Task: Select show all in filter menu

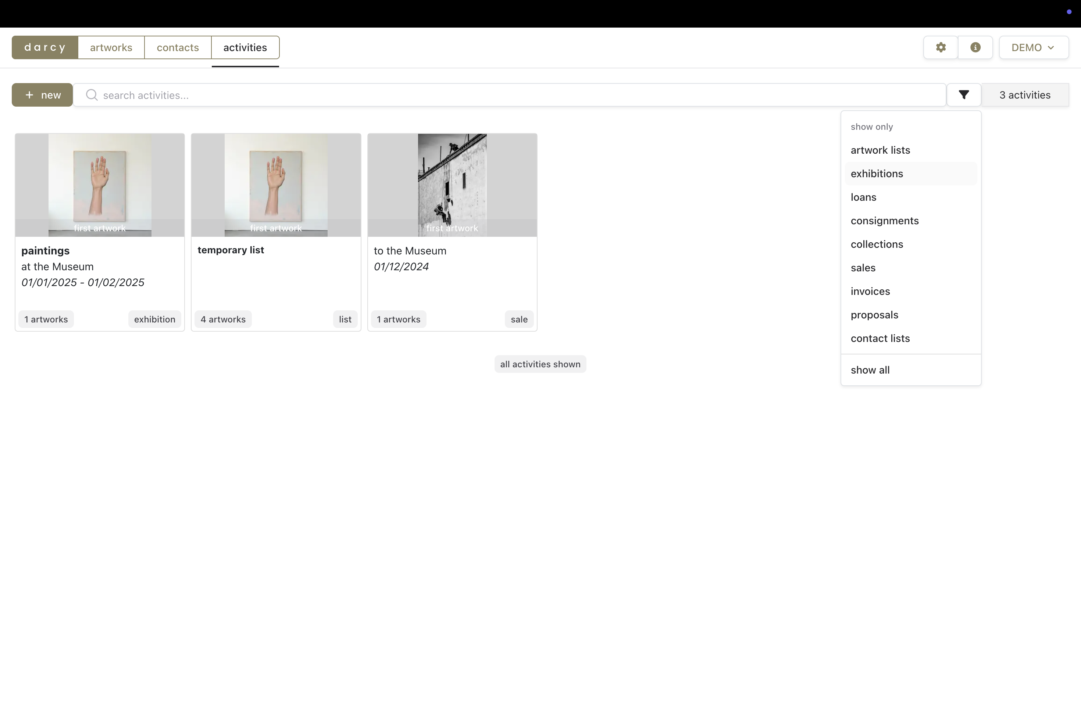Action: pyautogui.click(x=870, y=370)
